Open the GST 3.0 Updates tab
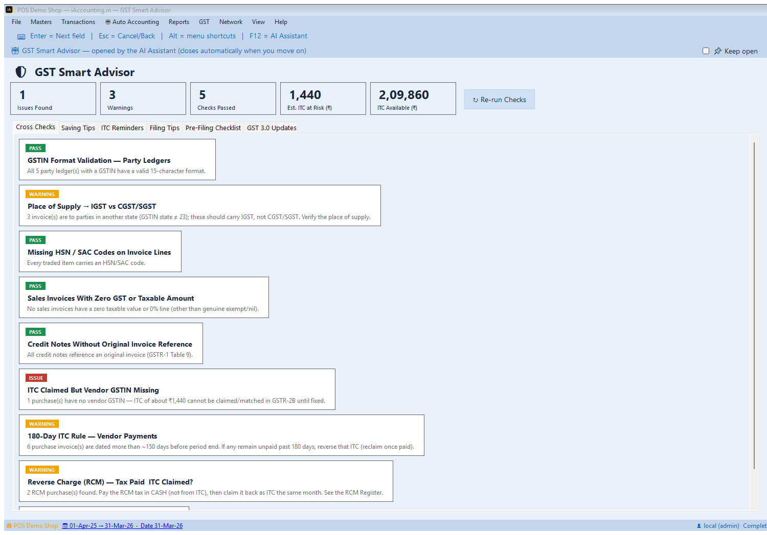The image size is (767, 535). tap(272, 128)
